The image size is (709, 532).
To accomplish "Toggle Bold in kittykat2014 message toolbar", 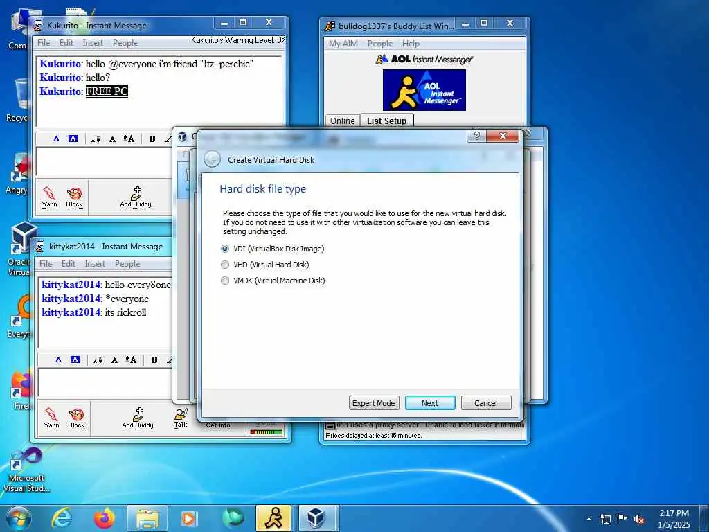I will (154, 360).
